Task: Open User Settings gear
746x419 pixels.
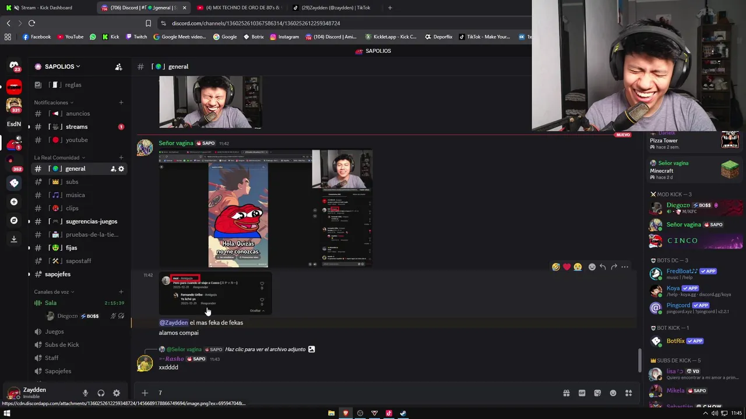Action: pyautogui.click(x=117, y=393)
